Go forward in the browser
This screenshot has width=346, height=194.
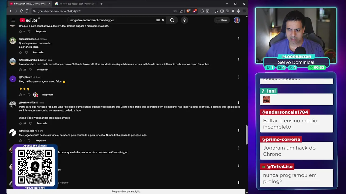[16, 11]
